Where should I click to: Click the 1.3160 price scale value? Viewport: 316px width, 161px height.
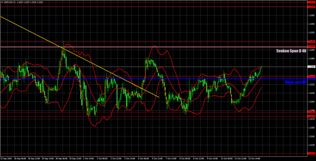point(311,128)
